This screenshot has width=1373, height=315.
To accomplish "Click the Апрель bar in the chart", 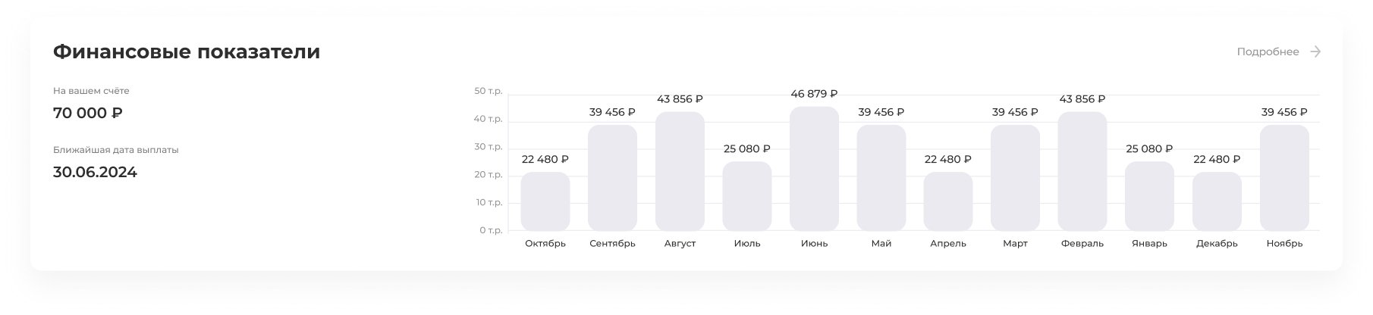I will [x=947, y=201].
